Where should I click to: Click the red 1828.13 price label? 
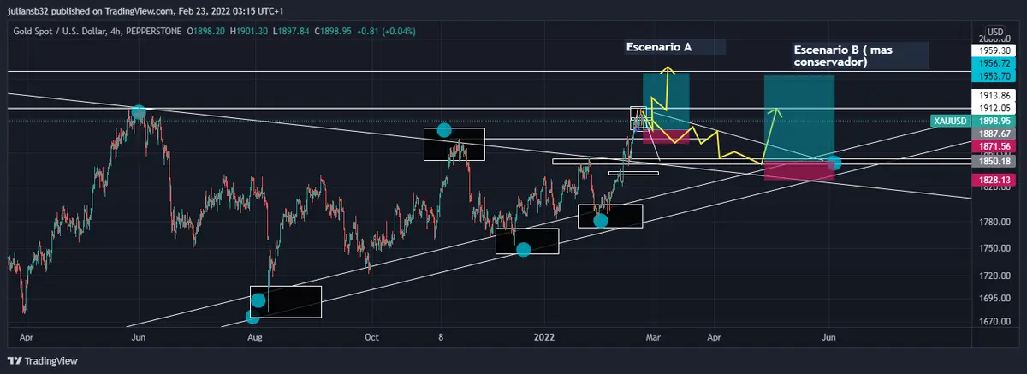pos(992,181)
